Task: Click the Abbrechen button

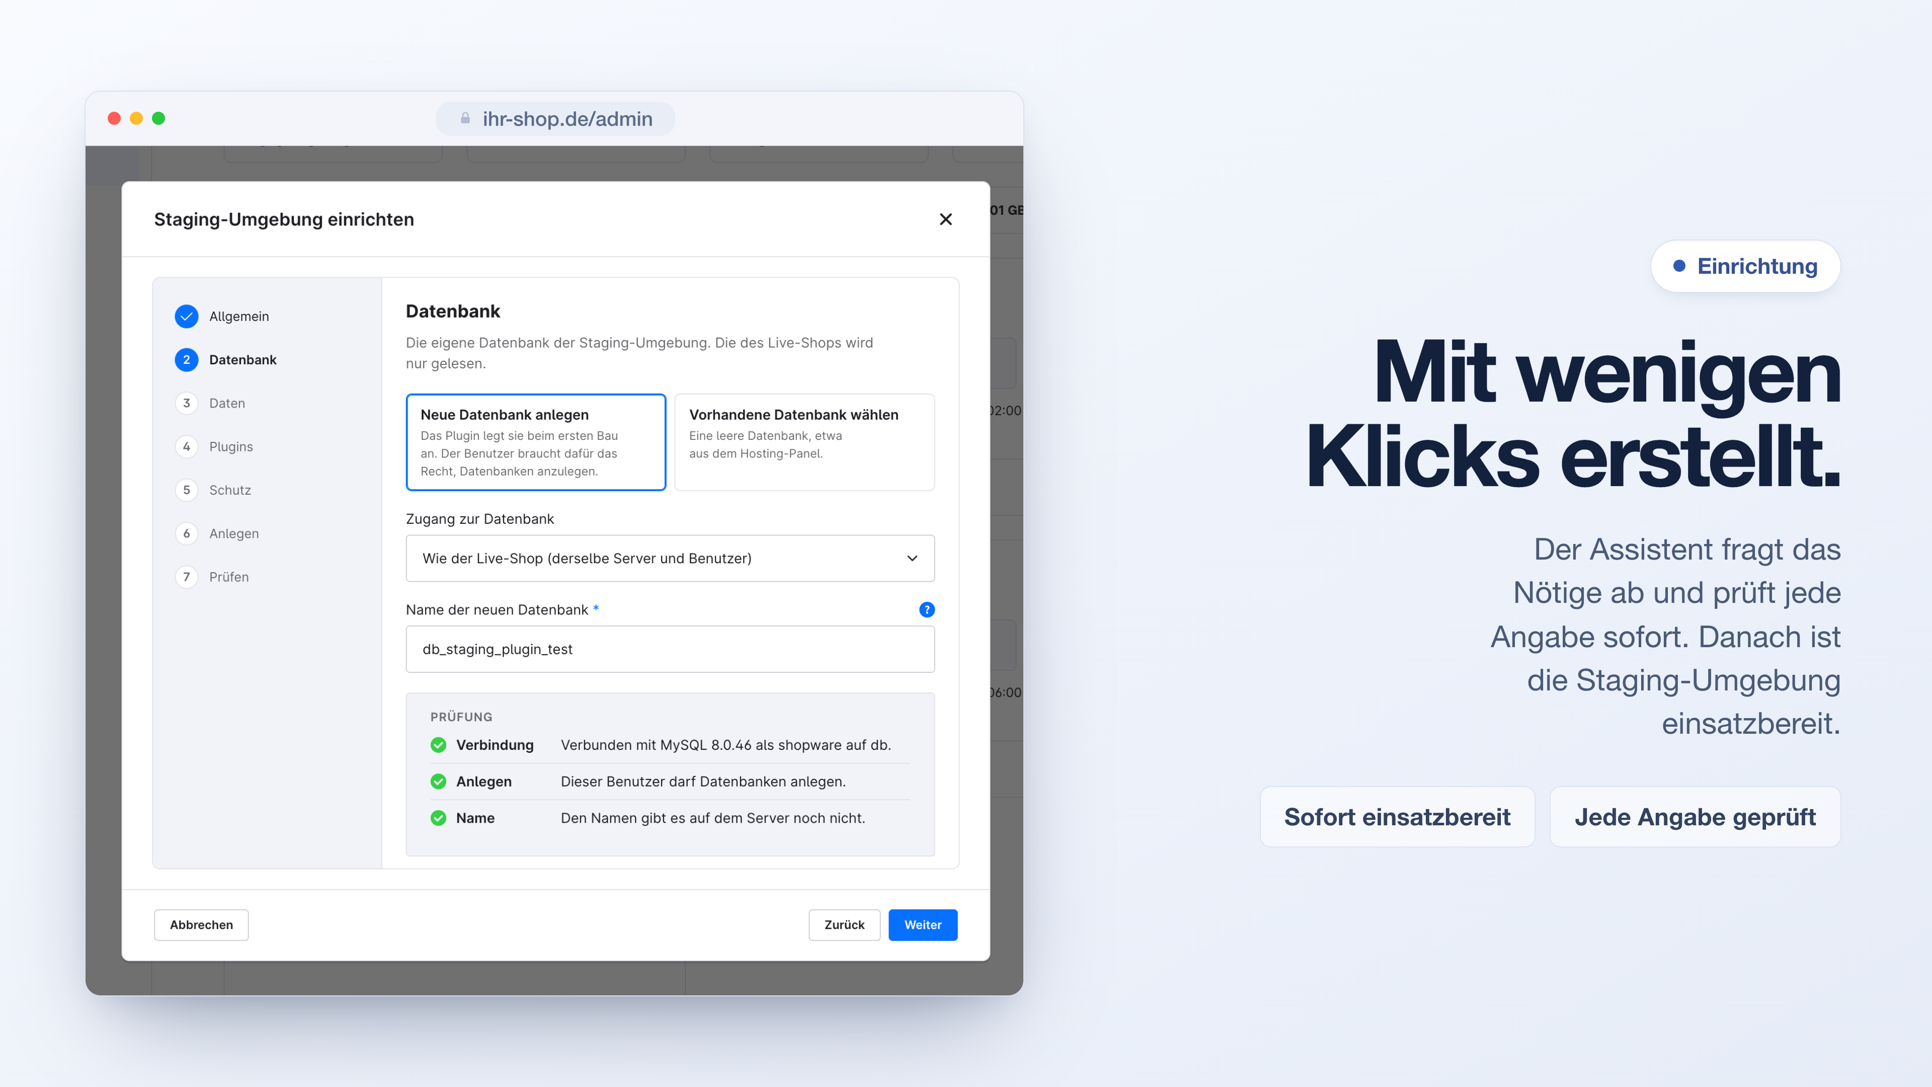Action: pos(201,925)
